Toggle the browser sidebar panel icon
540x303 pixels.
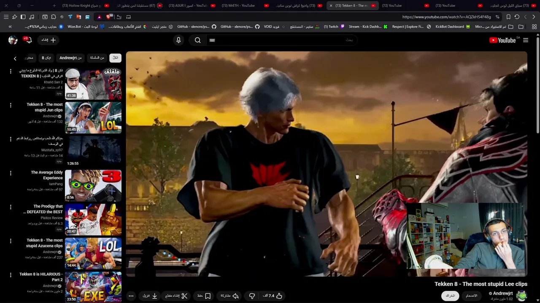(x=23, y=17)
